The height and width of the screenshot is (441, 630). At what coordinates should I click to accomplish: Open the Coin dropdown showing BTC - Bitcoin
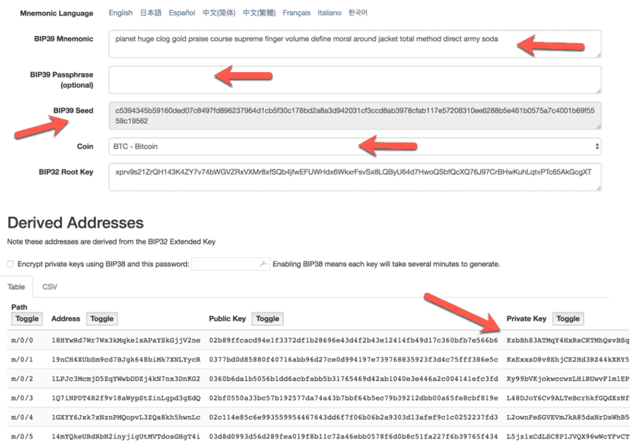click(355, 146)
